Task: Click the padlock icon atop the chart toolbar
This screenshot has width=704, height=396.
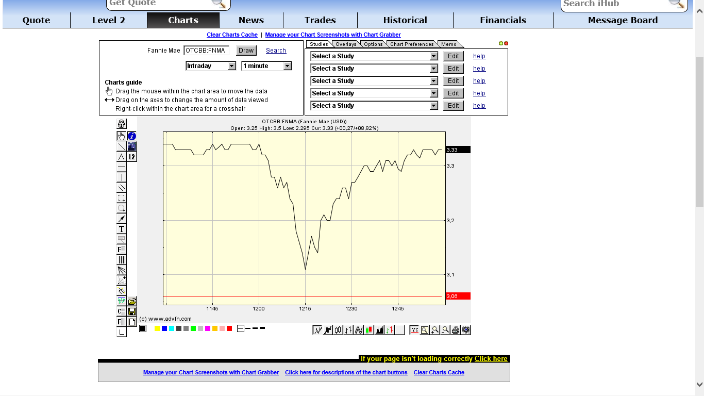Action: click(x=122, y=124)
